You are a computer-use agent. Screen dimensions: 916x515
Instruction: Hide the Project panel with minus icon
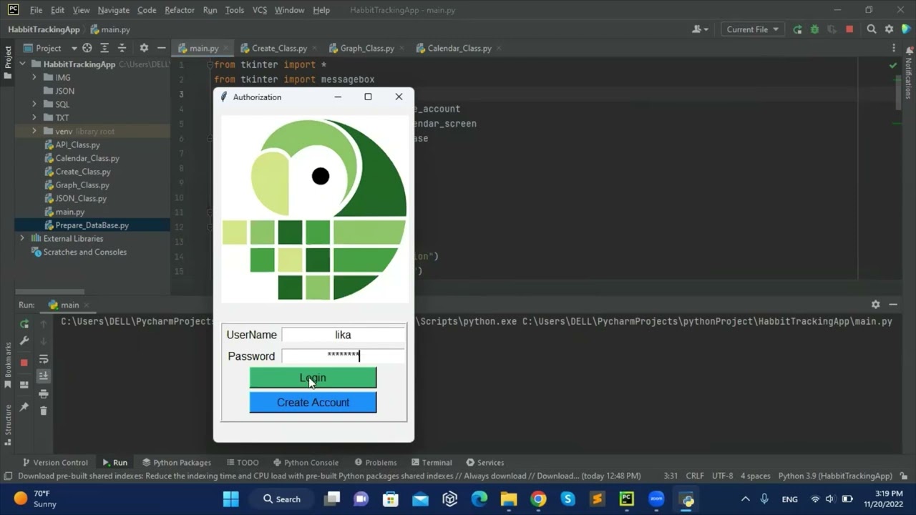tap(162, 48)
